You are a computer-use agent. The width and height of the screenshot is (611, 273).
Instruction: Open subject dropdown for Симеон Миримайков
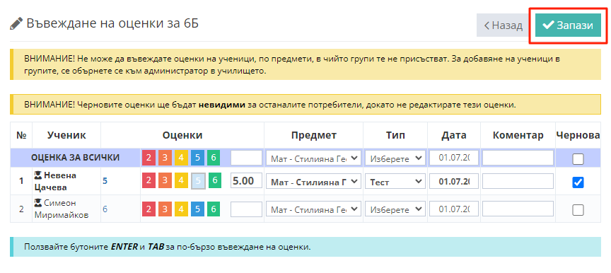[314, 209]
